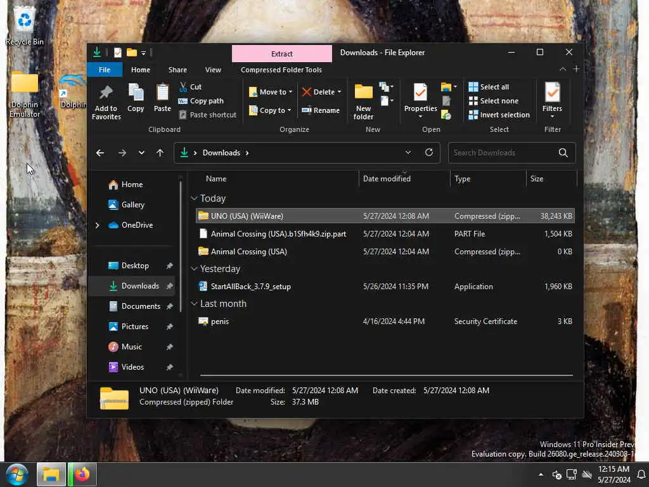Image resolution: width=649 pixels, height=487 pixels.
Task: Click the Start button on taskbar
Action: tap(17, 474)
